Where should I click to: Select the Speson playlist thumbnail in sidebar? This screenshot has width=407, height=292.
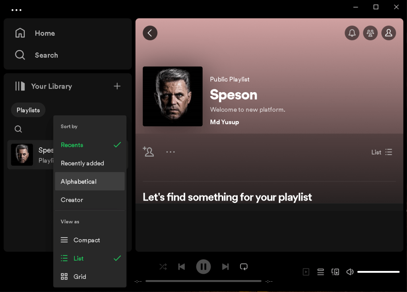22,155
